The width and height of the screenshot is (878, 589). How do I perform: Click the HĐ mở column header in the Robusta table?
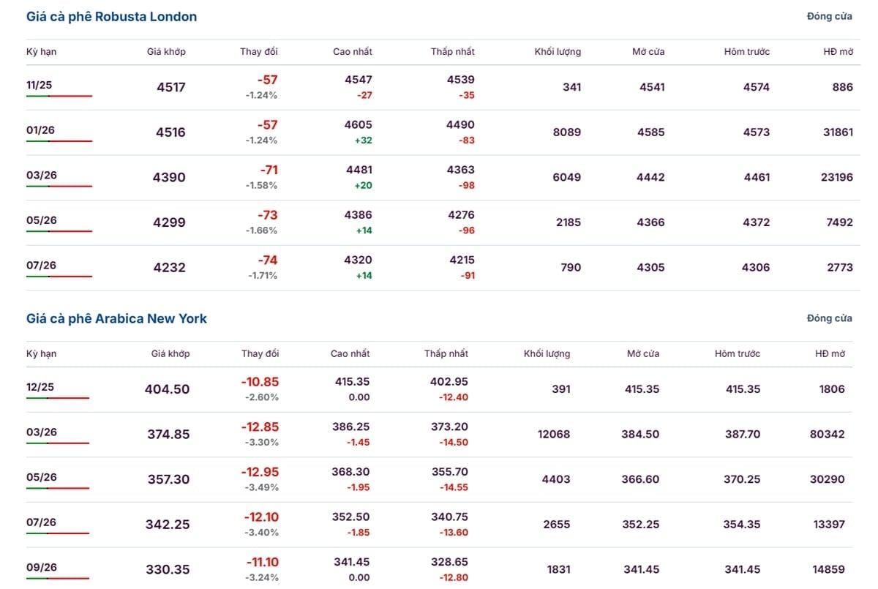click(838, 52)
